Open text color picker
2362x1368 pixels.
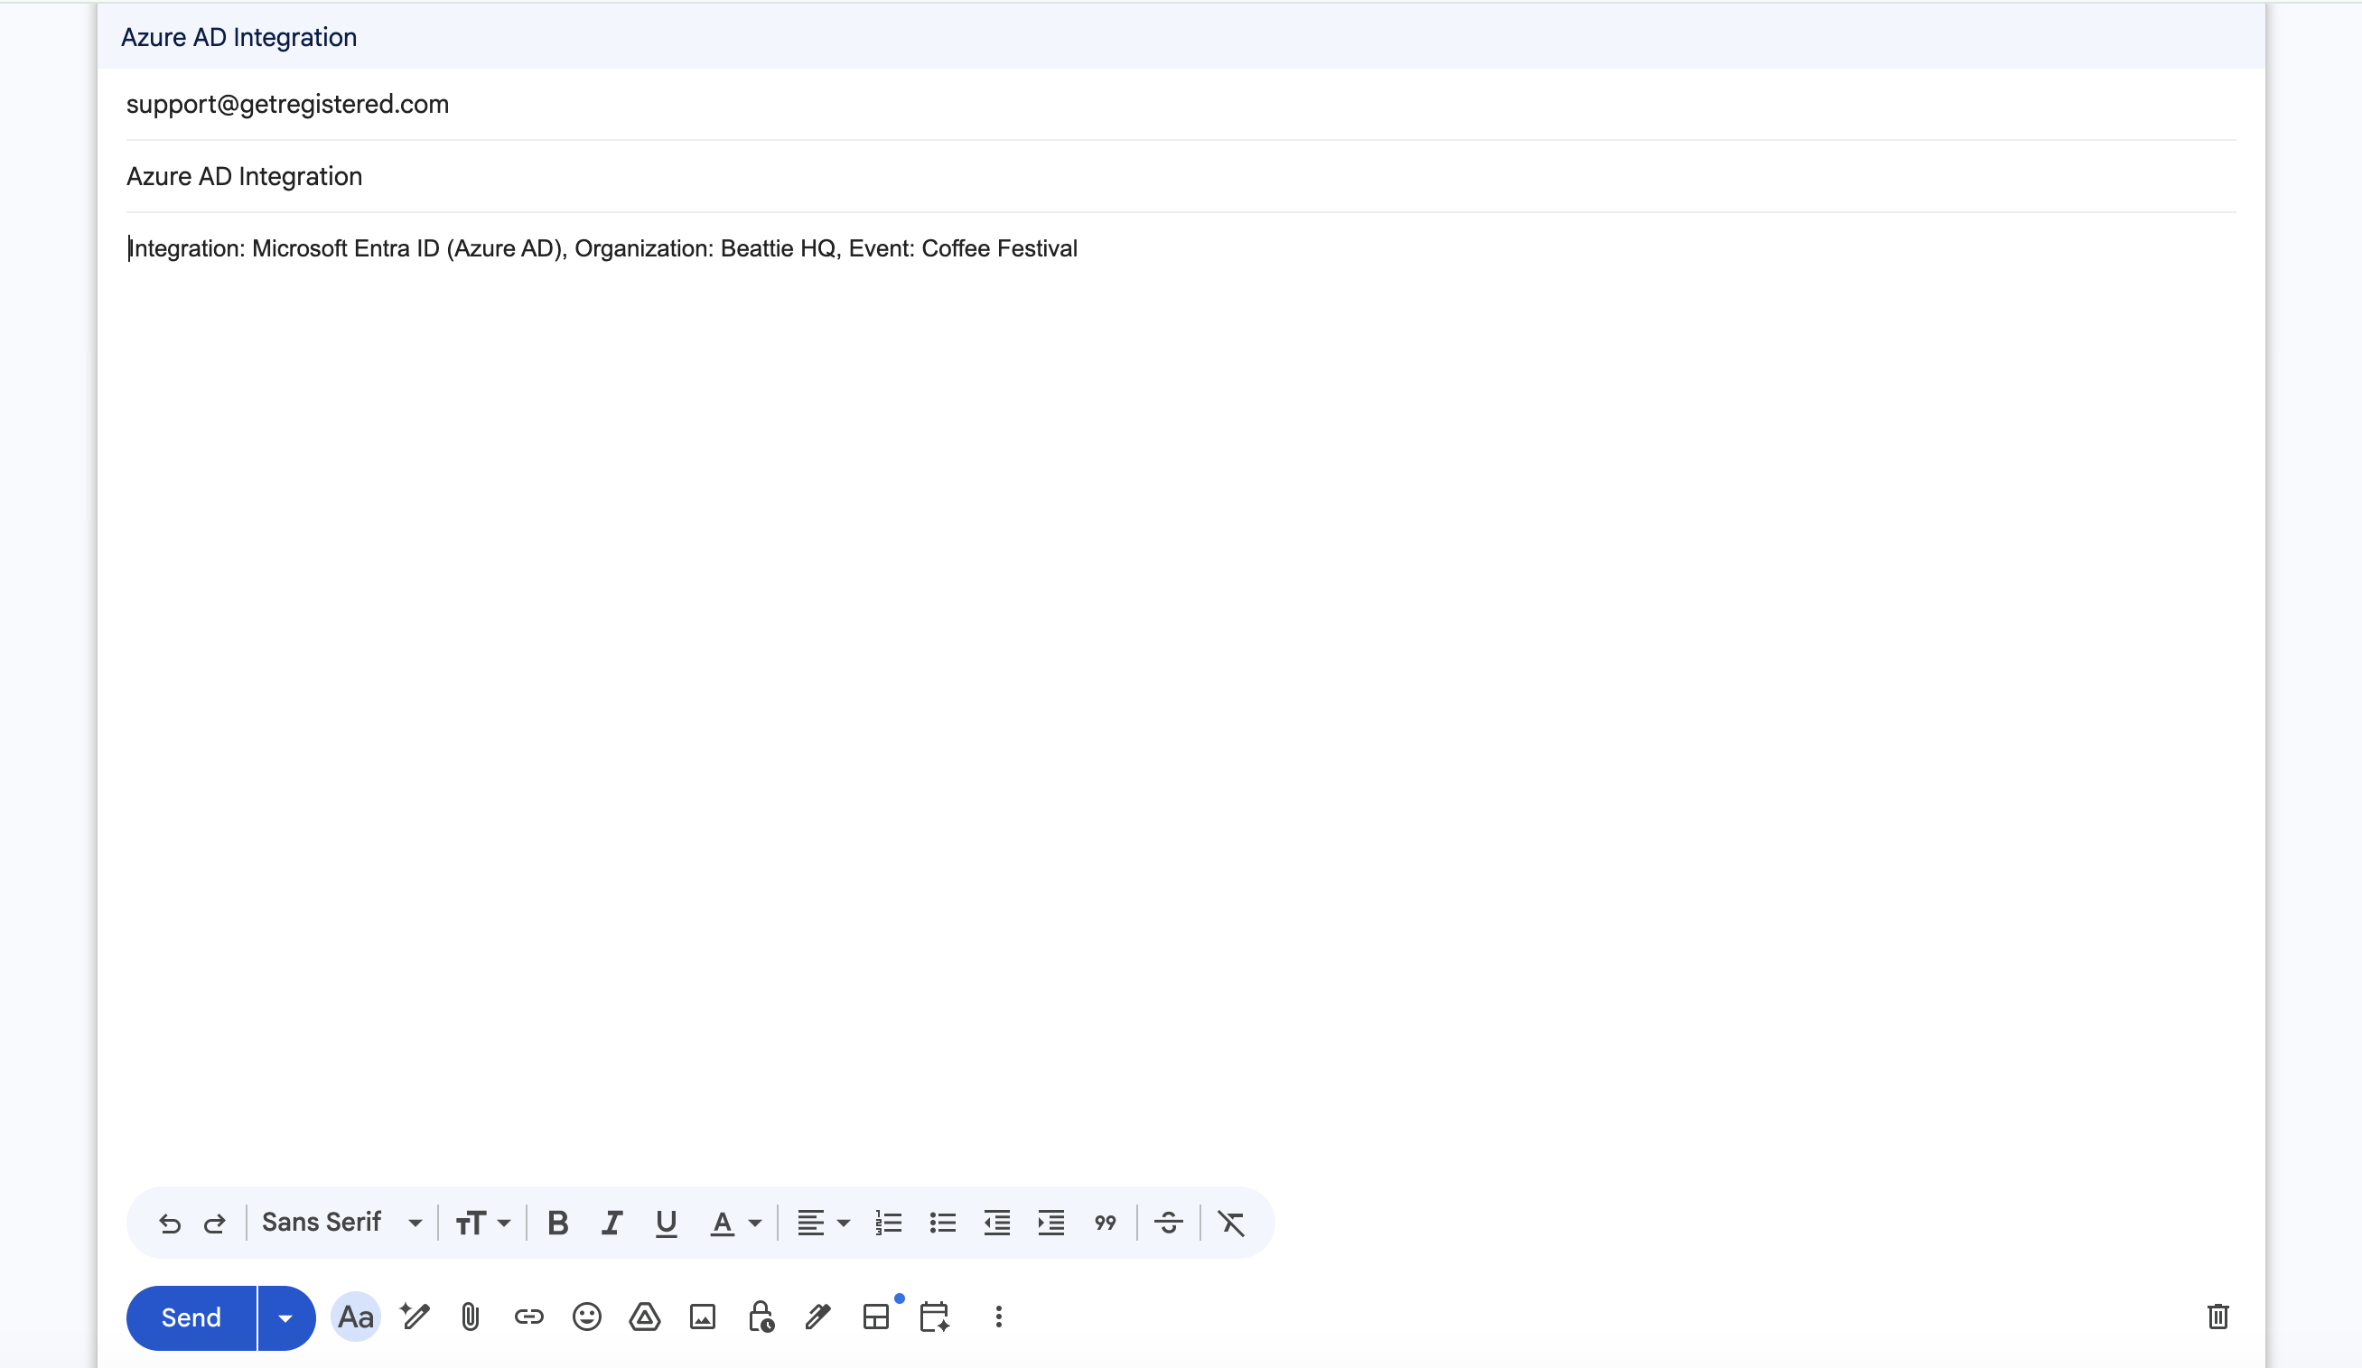pos(735,1222)
